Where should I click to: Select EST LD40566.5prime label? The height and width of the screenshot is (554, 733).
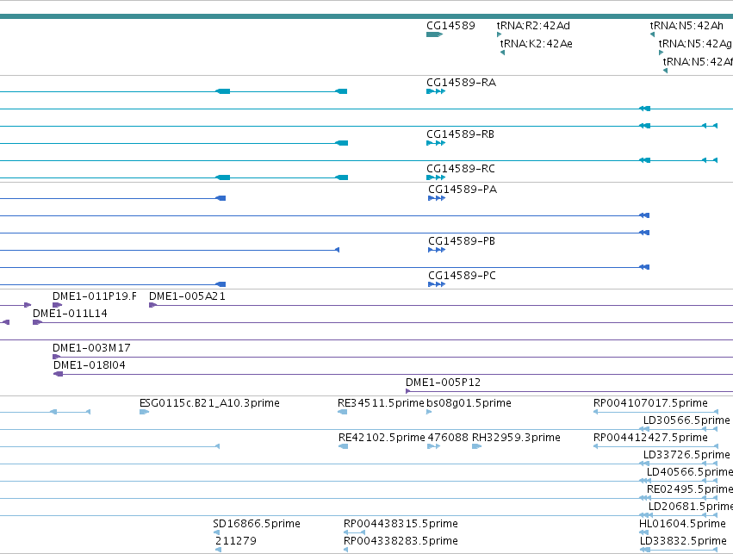[690, 472]
